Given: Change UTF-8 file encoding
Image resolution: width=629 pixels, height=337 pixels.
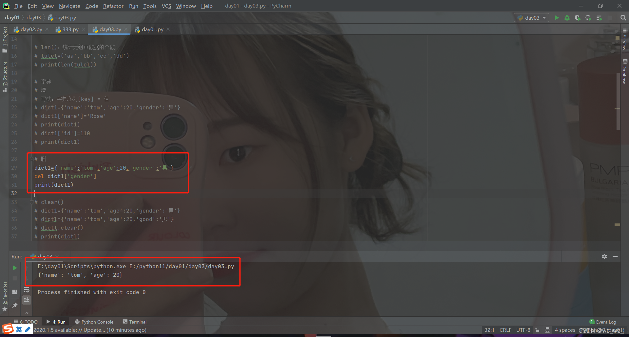Looking at the screenshot, I should pyautogui.click(x=523, y=330).
